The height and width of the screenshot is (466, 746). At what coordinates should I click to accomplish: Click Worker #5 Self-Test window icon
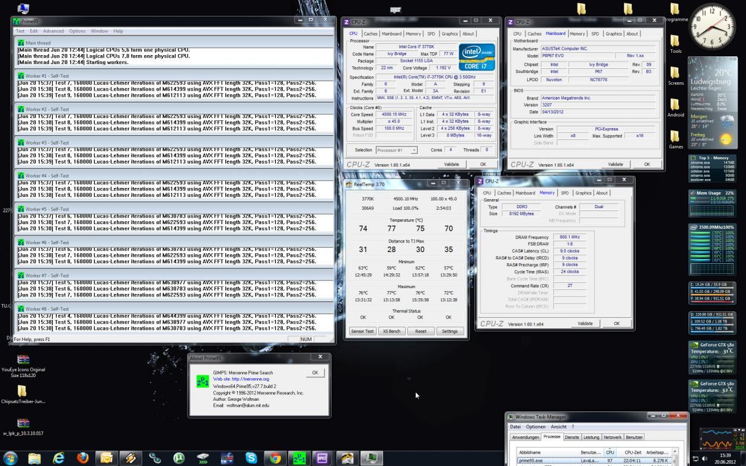[x=21, y=209]
